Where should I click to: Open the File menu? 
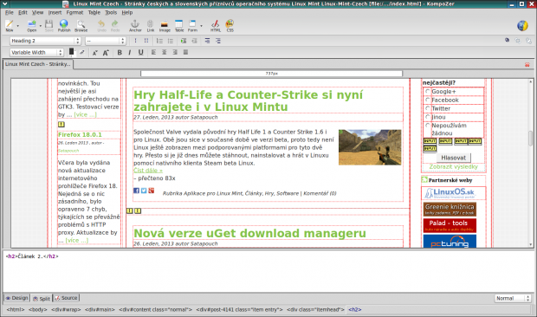[10, 12]
